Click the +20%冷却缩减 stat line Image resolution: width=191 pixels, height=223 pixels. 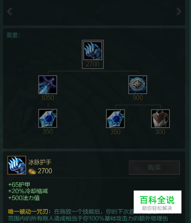click(28, 191)
